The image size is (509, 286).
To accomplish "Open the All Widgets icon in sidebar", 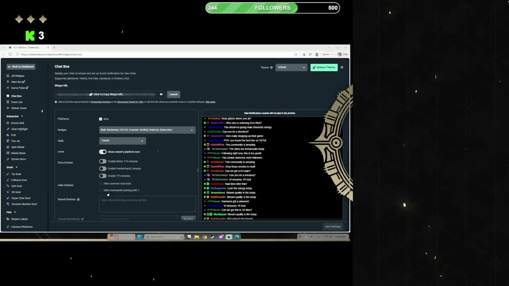I will (x=8, y=76).
